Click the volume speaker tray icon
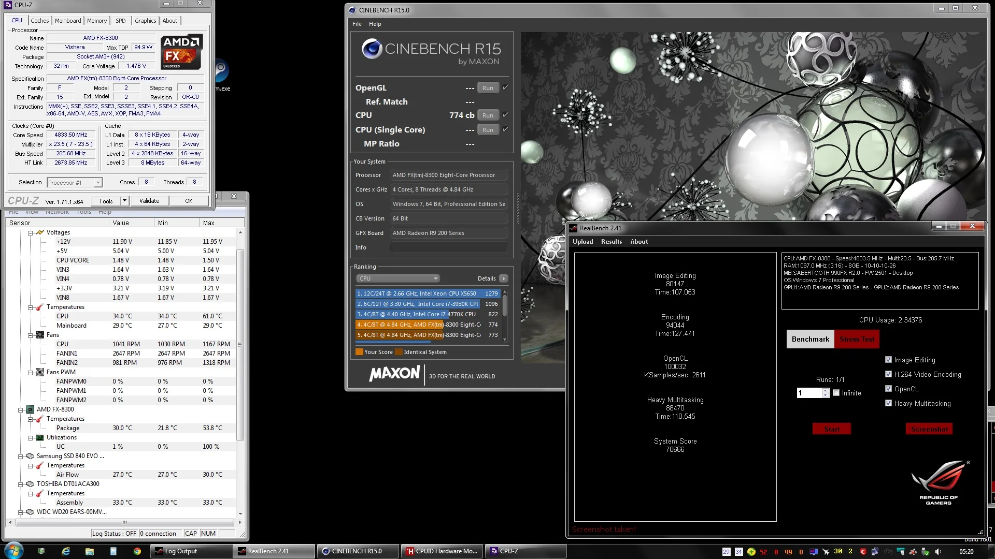 coord(938,552)
